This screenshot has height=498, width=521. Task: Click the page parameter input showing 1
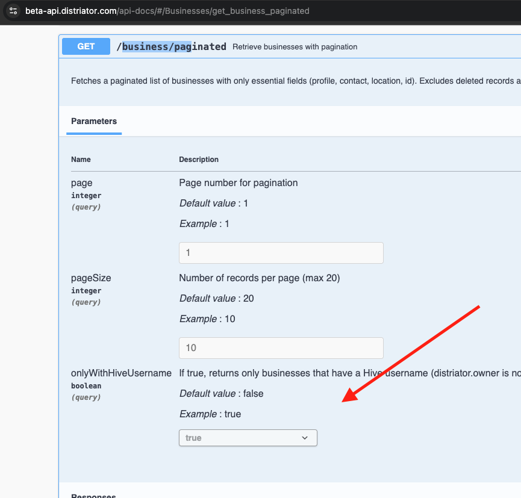click(x=281, y=252)
